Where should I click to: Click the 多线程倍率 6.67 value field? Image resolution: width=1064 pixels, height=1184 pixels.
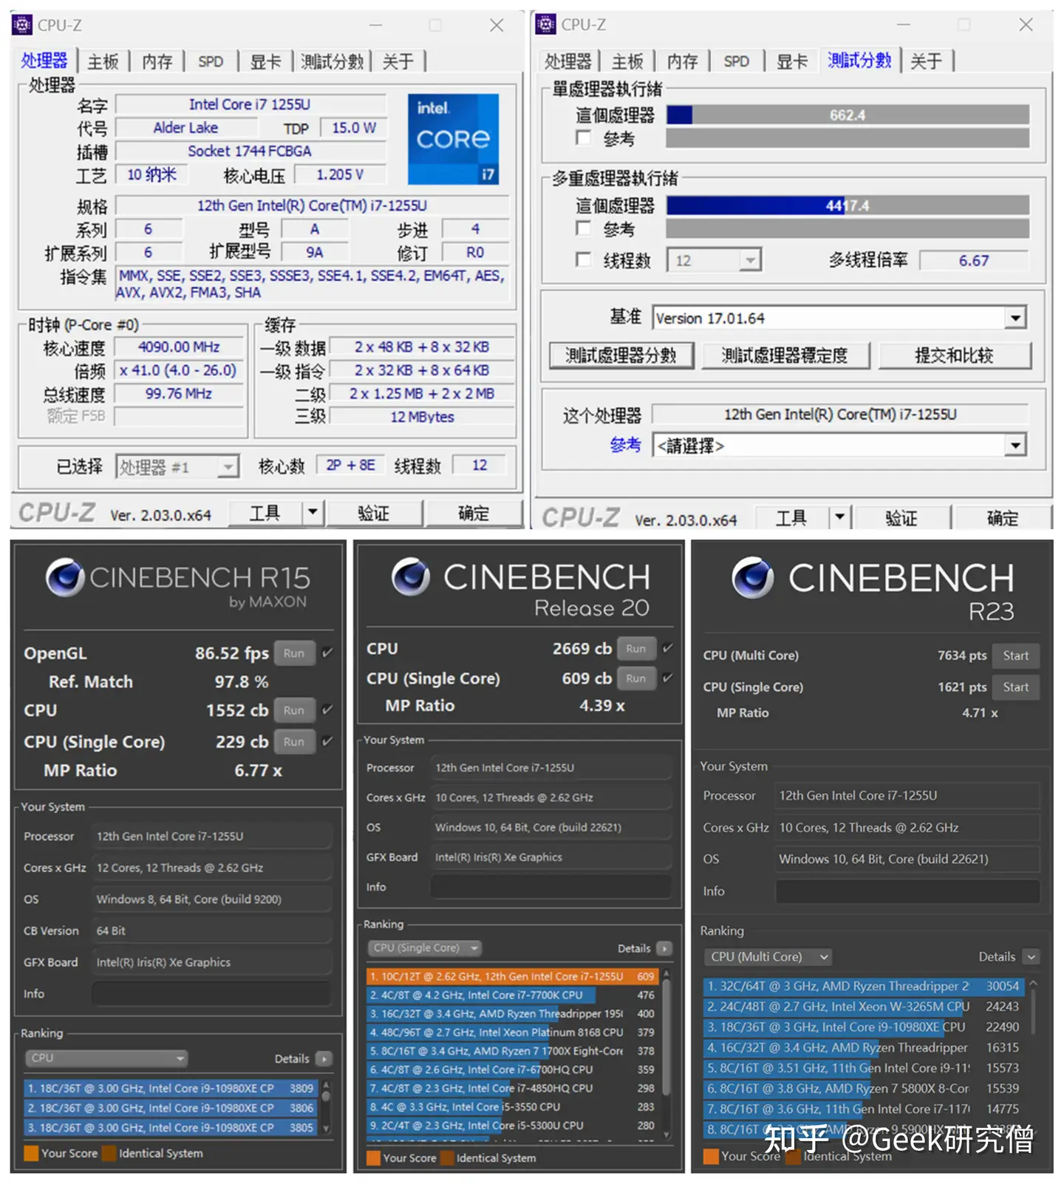(x=974, y=260)
